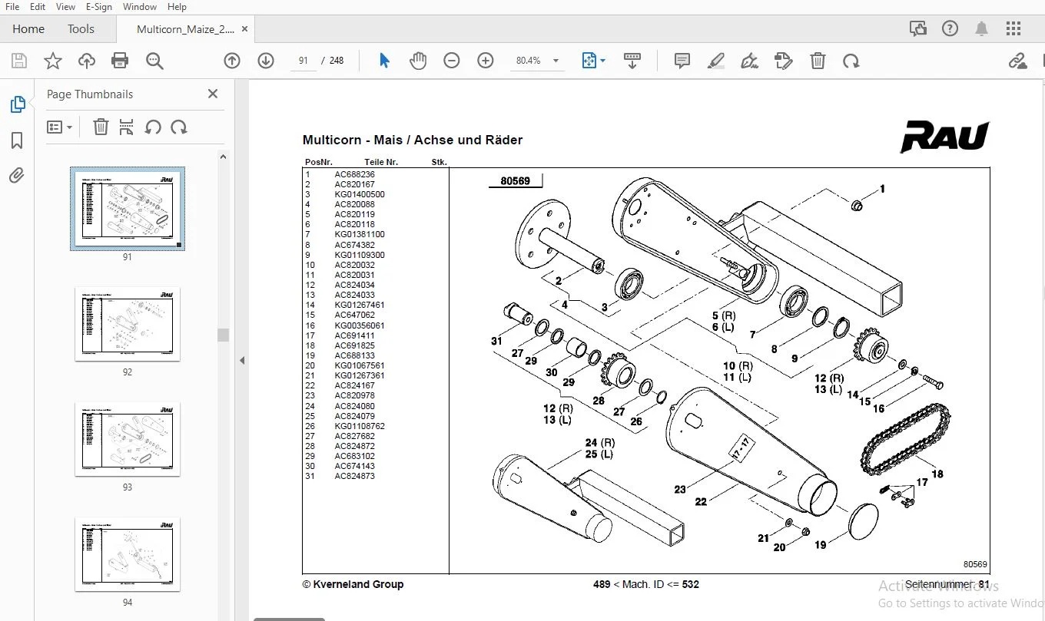1045x621 pixels.
Task: Open the Edit menu
Action: pyautogui.click(x=38, y=7)
